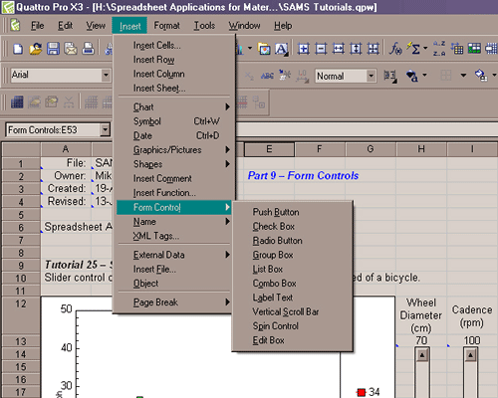This screenshot has width=498, height=398.
Task: Open the Help menu
Action: [x=283, y=25]
